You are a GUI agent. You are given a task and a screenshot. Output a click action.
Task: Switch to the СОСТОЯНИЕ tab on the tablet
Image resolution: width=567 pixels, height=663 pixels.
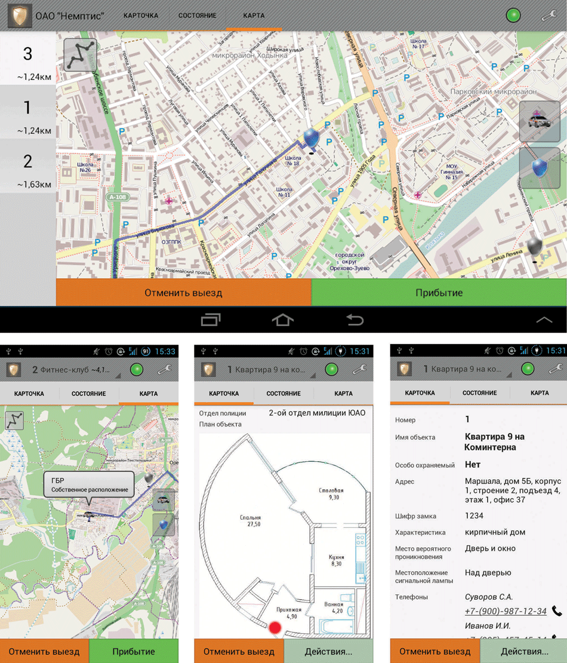click(197, 16)
